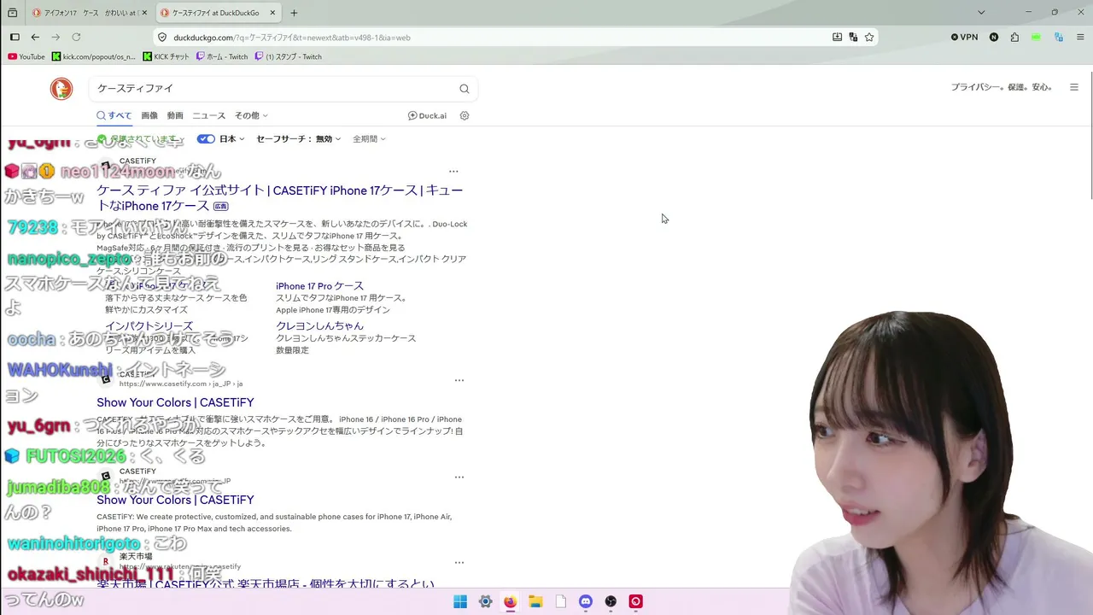The width and height of the screenshot is (1093, 615).
Task: Open the Extensions puzzle icon
Action: point(1014,38)
